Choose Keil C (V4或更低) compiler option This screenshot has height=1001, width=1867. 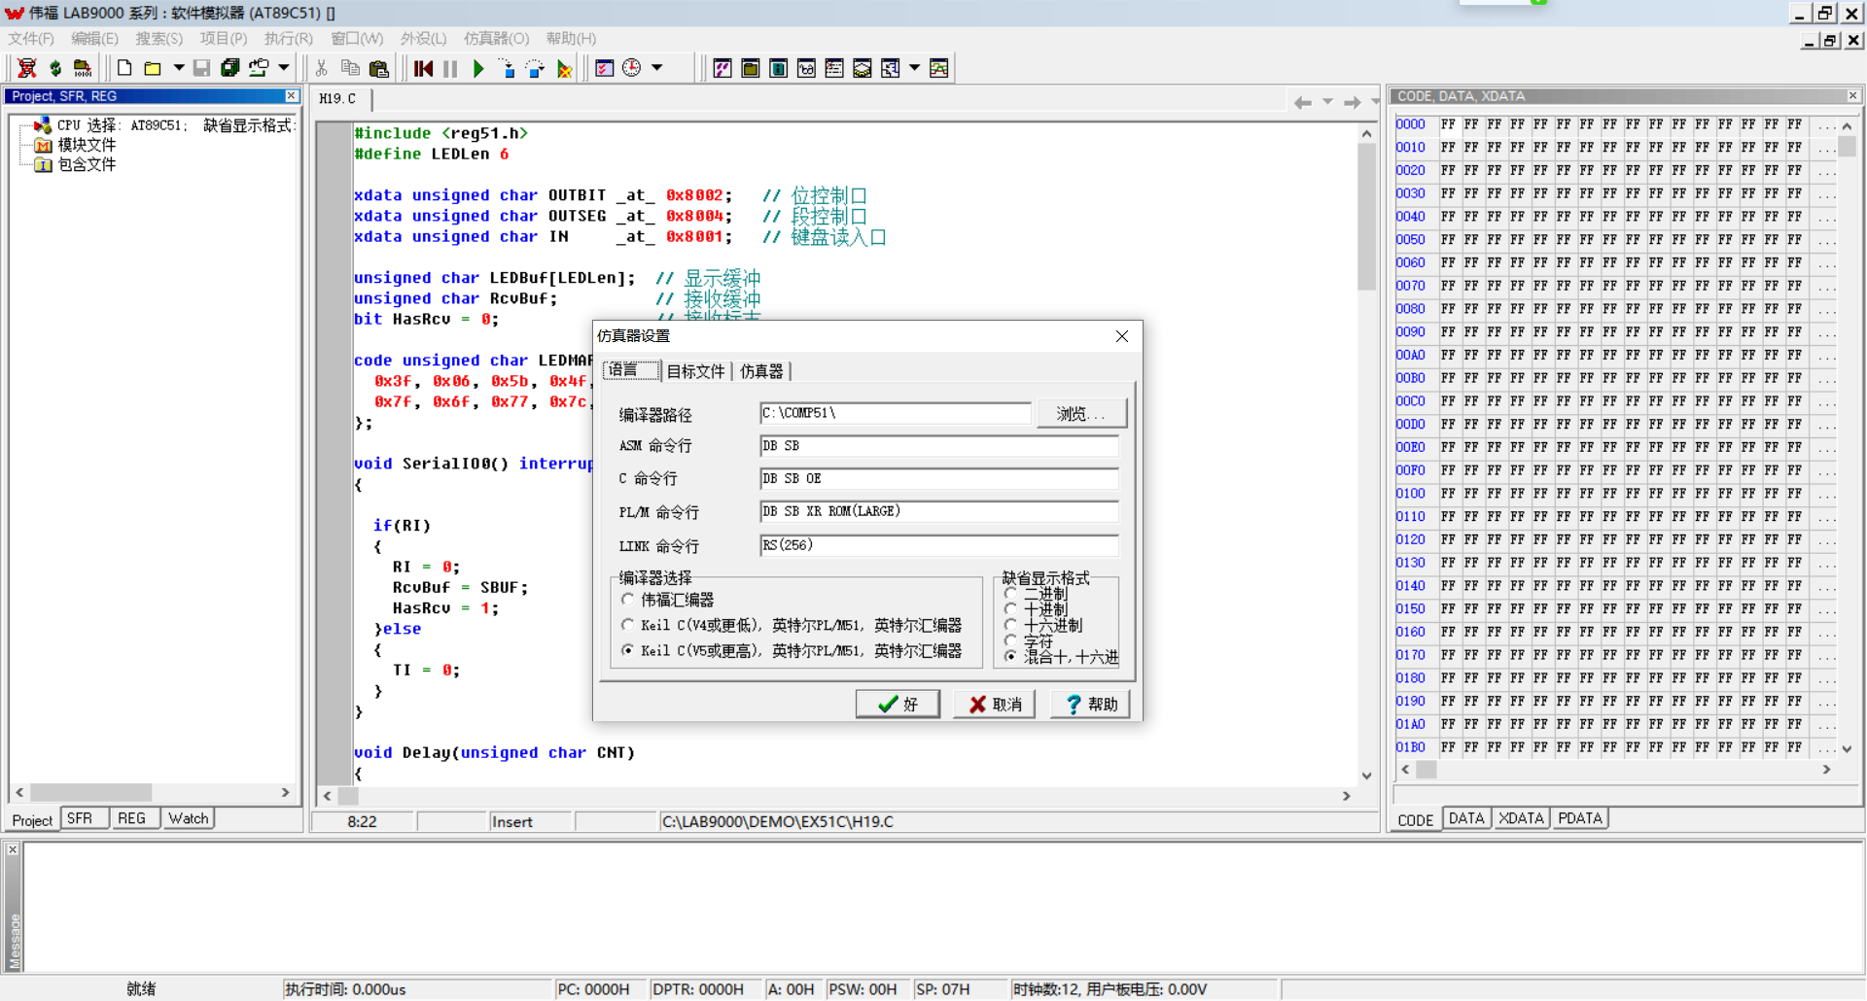(628, 625)
